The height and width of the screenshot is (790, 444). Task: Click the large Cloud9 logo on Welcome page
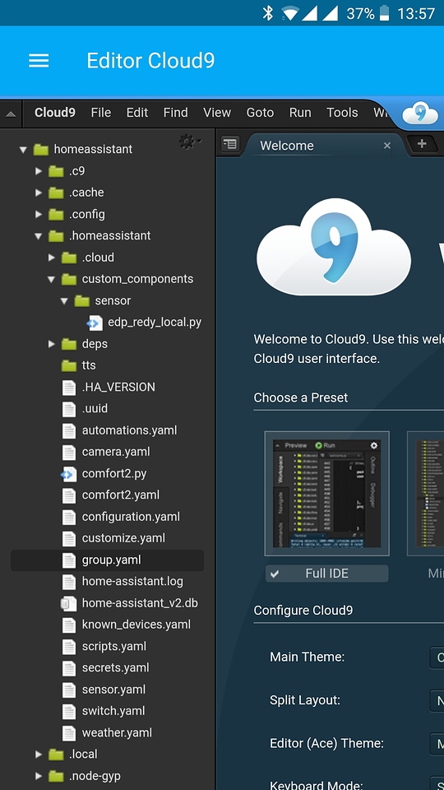point(334,247)
